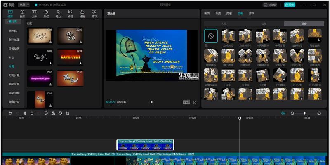Open the 文本 (Text) TI tab

pyautogui.click(x=34, y=14)
